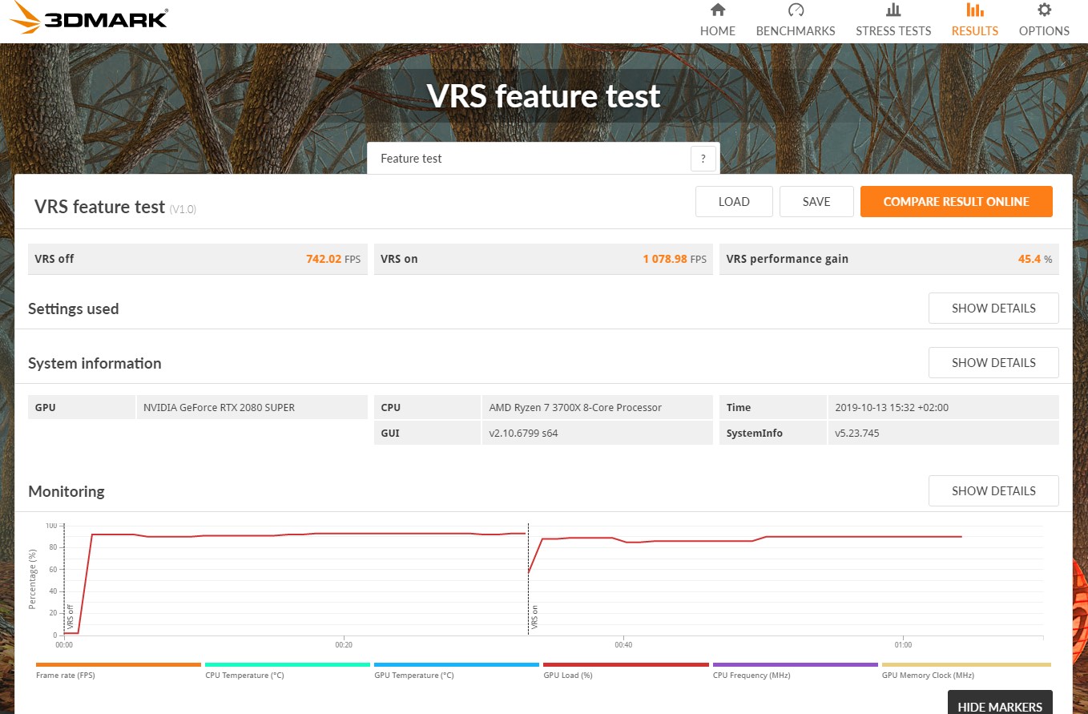The image size is (1088, 714).
Task: Expand Monitoring section details
Action: coord(993,491)
